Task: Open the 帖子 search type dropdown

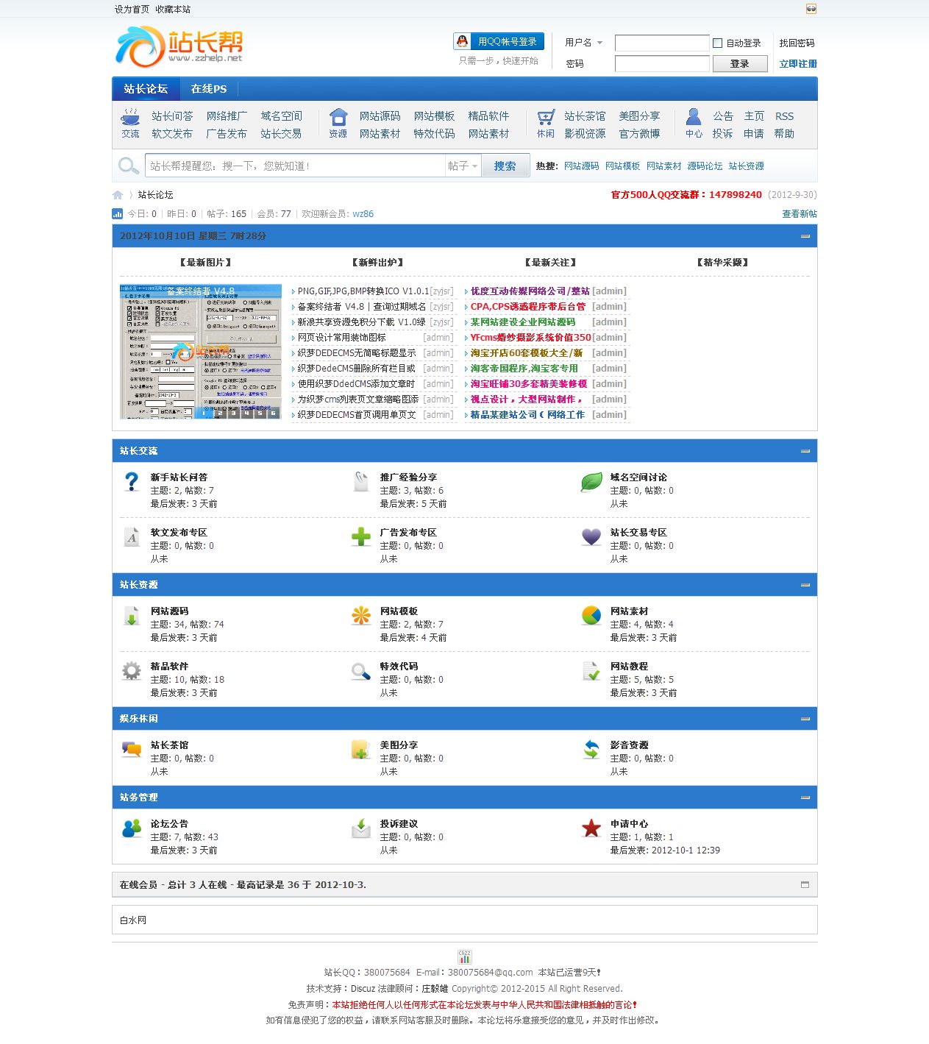Action: point(463,166)
